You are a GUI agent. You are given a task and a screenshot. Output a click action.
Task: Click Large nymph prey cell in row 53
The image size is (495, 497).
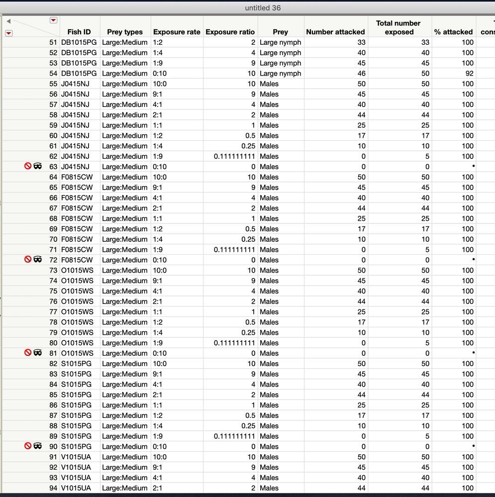pos(281,63)
